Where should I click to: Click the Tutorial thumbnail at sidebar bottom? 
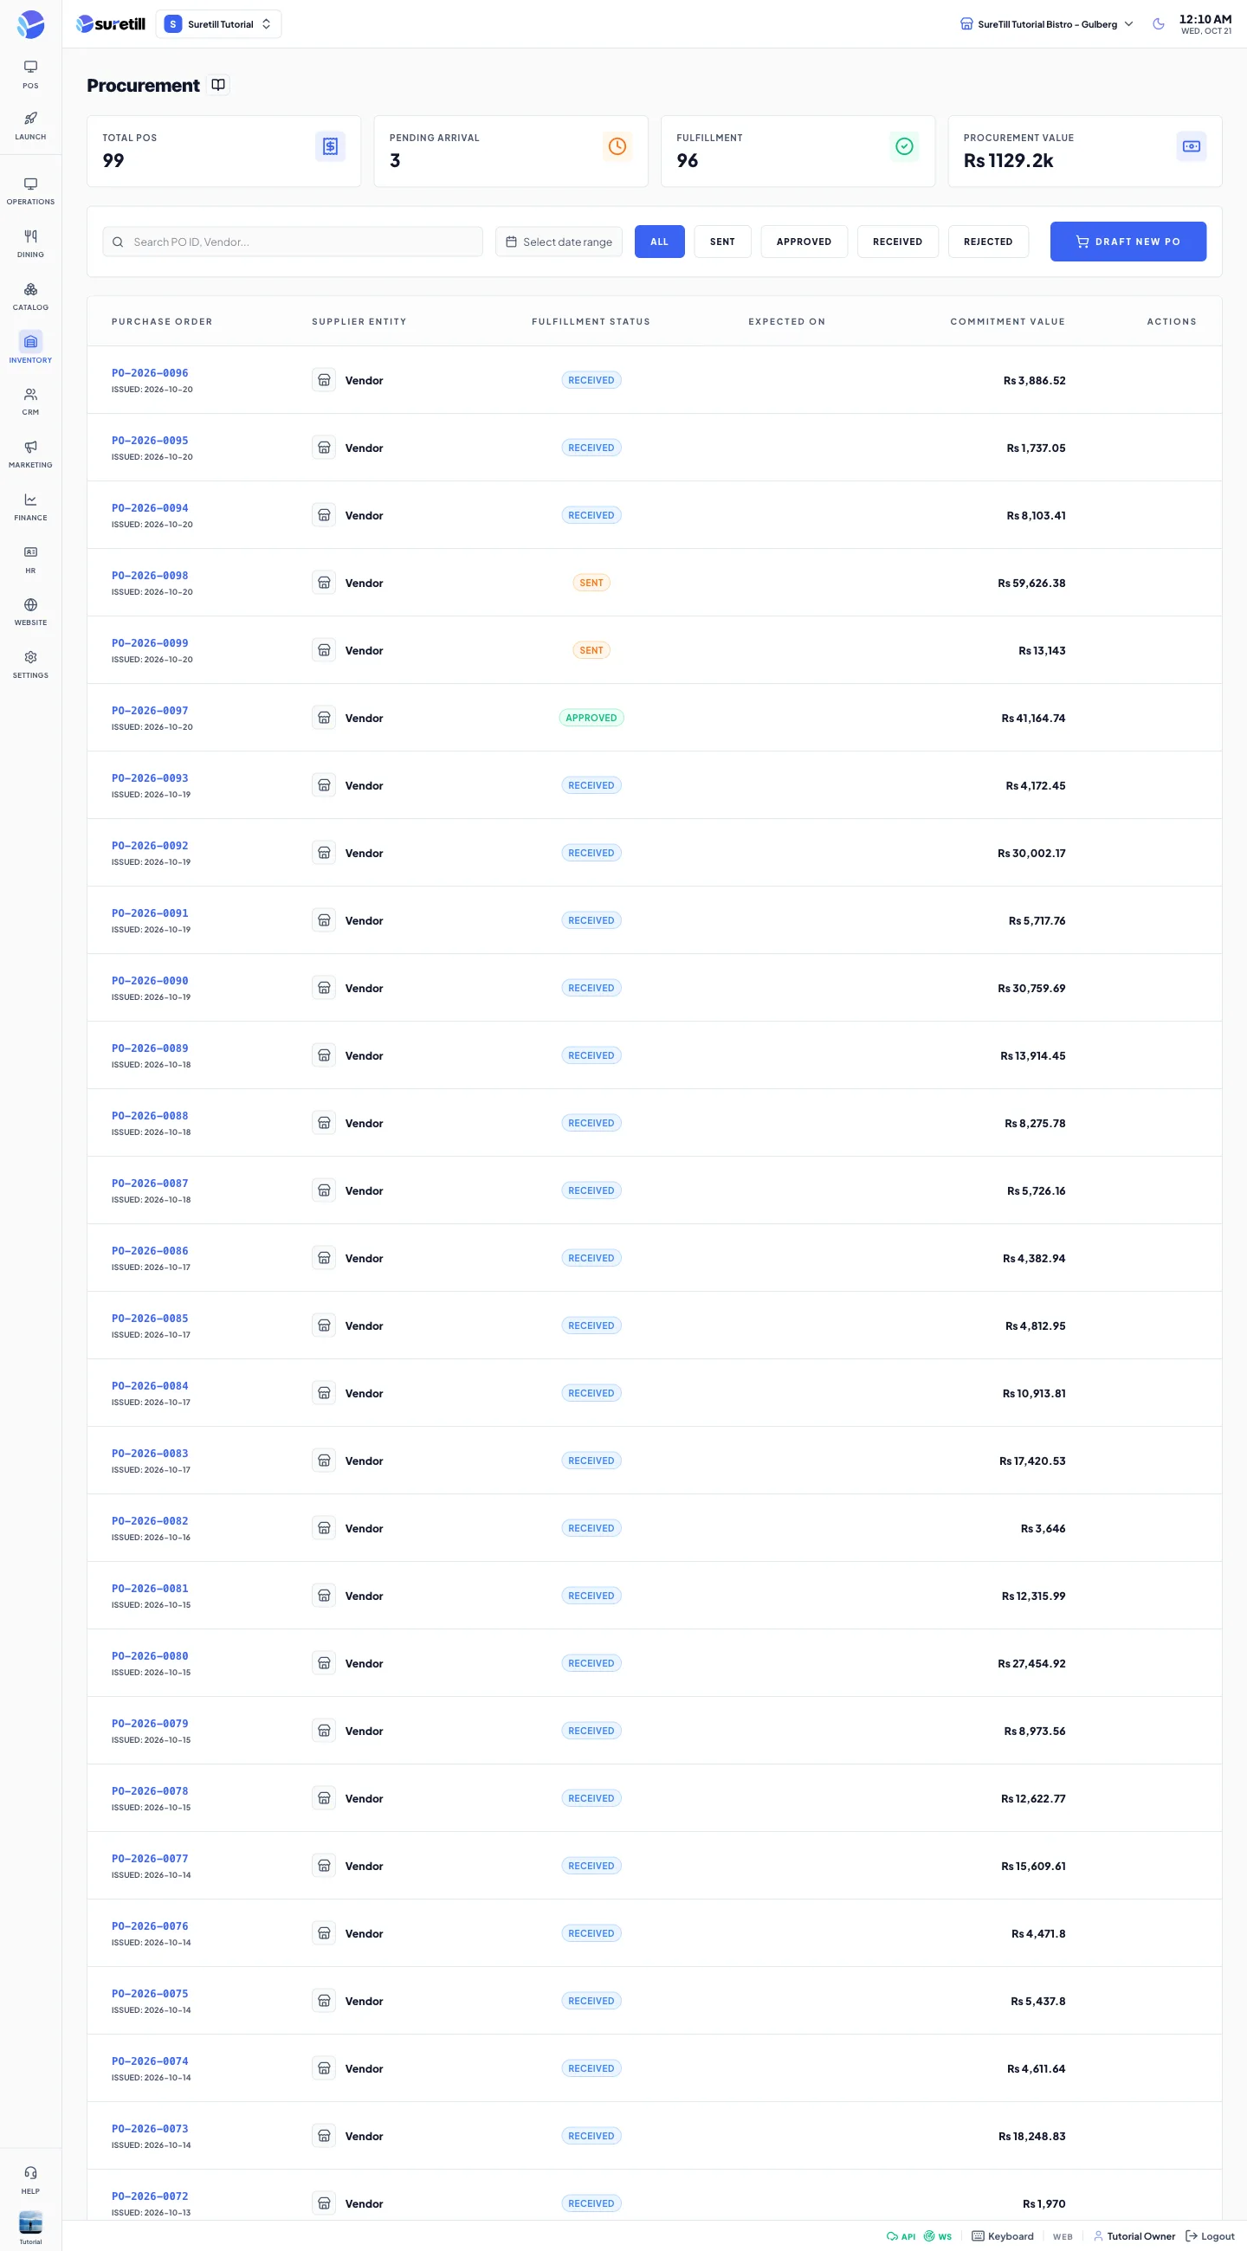click(30, 2223)
